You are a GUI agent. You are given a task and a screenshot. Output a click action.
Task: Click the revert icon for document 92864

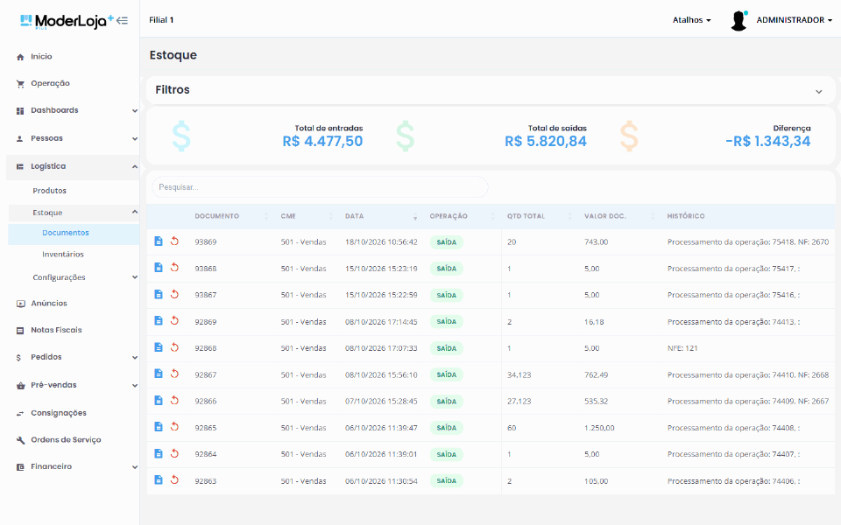(x=174, y=453)
